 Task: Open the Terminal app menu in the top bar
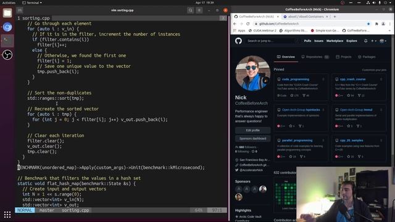click(x=32, y=2)
